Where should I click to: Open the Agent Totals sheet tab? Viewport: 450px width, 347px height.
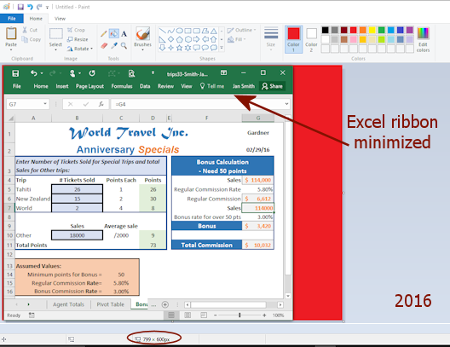tap(68, 304)
